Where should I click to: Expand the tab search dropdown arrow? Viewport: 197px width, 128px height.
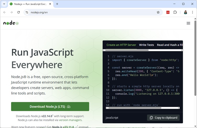tap(4, 4)
